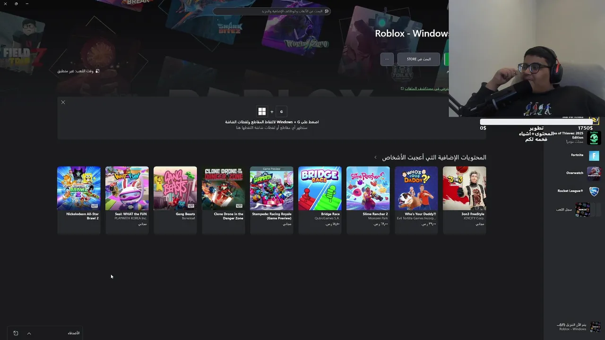Open Seal: WHAT the FUN cover

(127, 188)
